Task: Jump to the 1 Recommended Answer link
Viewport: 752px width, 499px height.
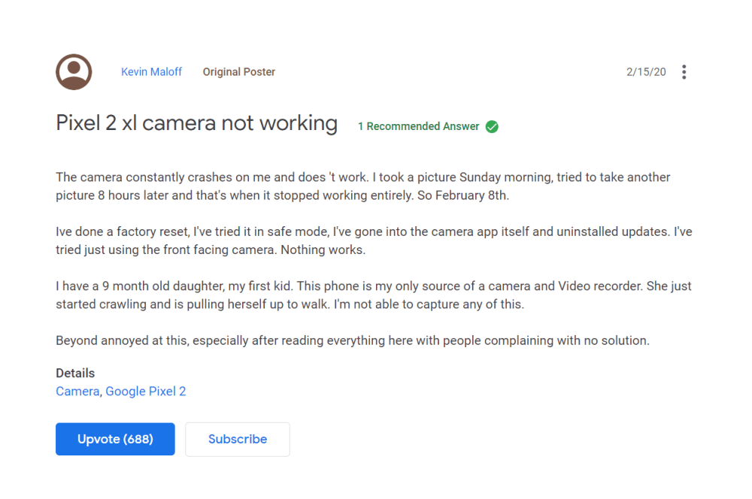Action: tap(418, 126)
